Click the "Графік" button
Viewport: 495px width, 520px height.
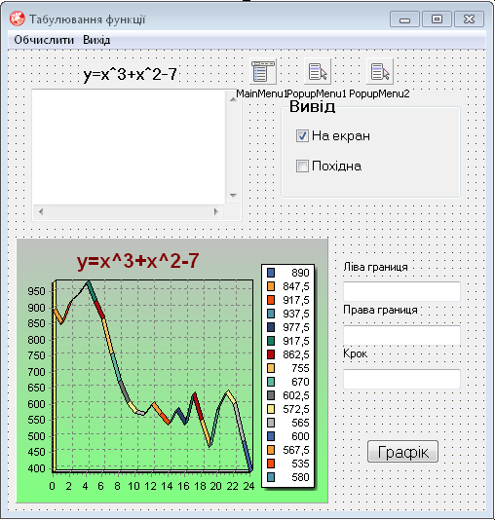(402, 452)
